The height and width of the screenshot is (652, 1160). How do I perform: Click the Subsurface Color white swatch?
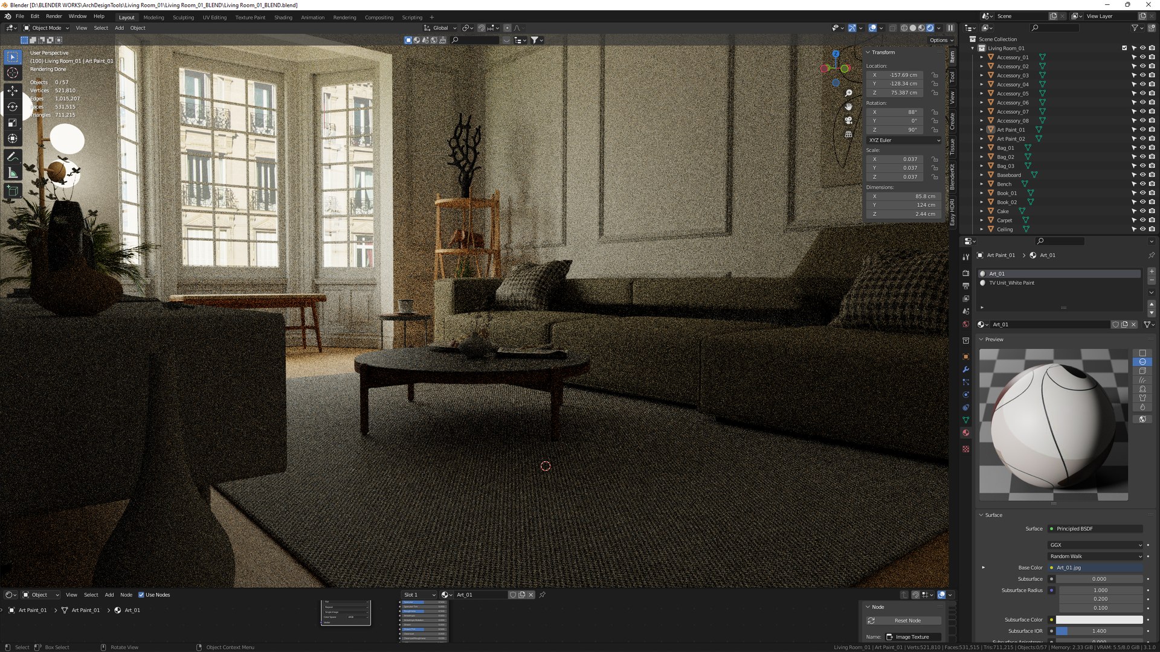(x=1099, y=619)
